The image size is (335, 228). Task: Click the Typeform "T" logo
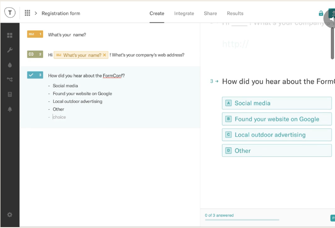10,13
